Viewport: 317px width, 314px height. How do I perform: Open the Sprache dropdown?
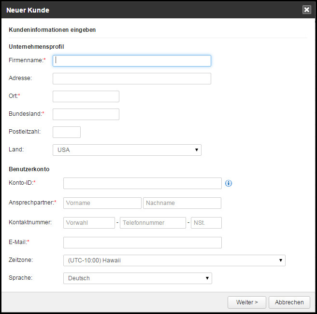pyautogui.click(x=137, y=278)
